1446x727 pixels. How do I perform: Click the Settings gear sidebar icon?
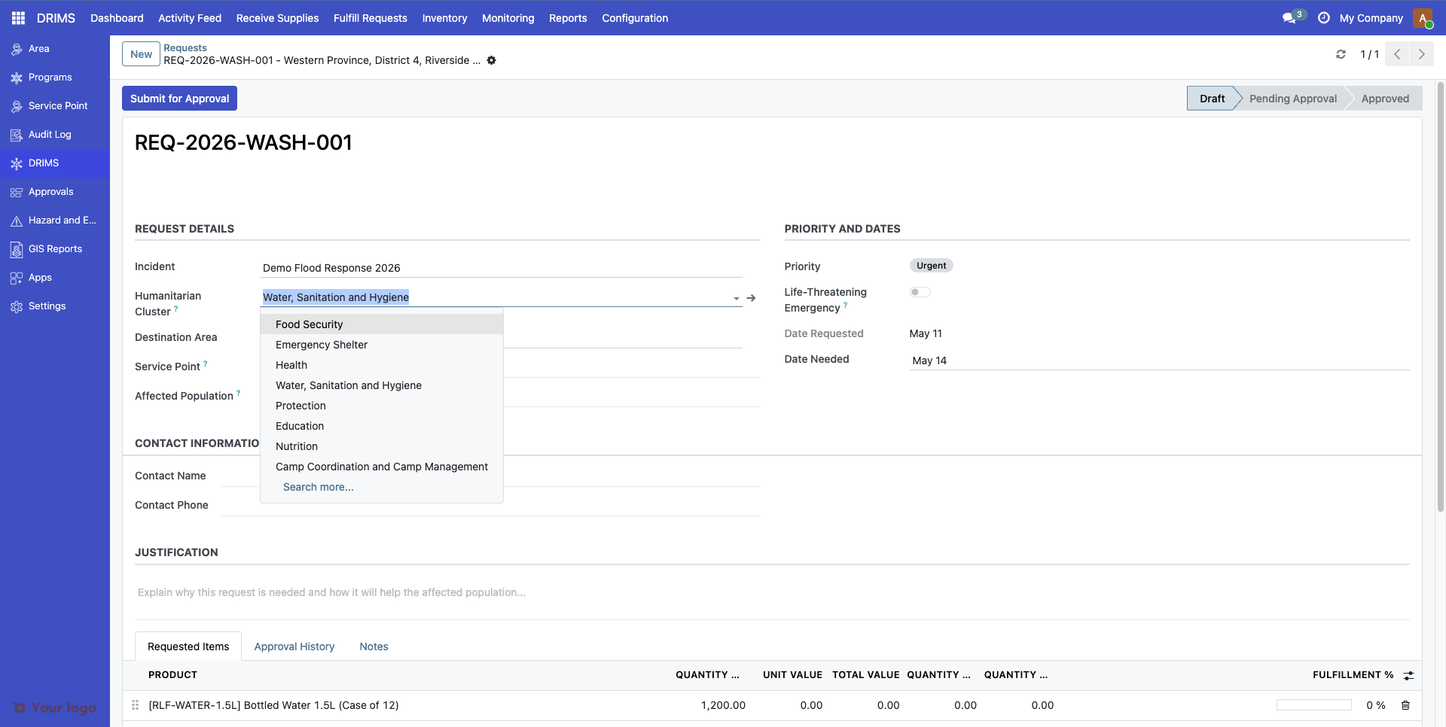17,306
